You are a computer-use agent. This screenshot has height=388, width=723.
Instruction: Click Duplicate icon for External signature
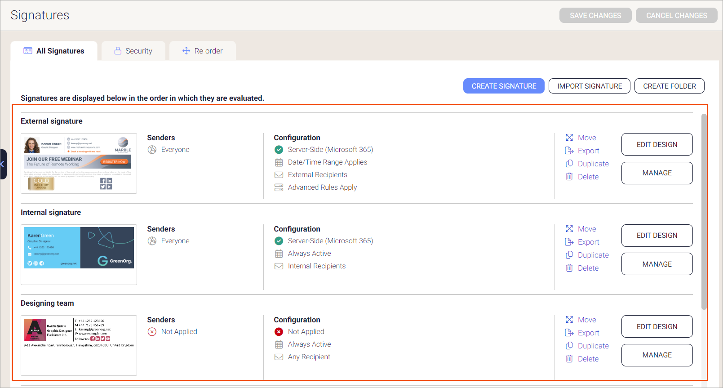[569, 164]
